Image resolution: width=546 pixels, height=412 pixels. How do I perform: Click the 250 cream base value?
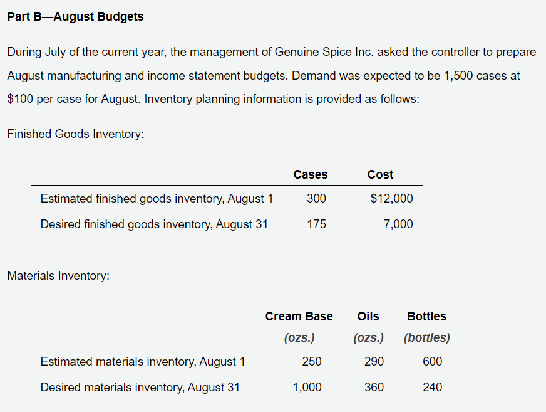pos(312,361)
